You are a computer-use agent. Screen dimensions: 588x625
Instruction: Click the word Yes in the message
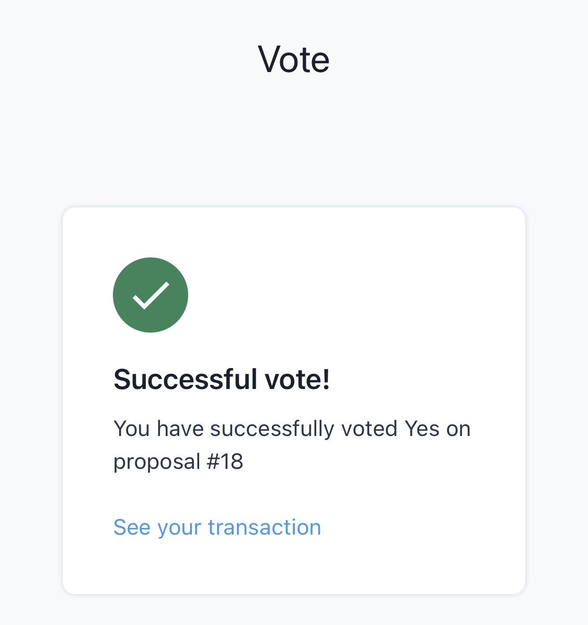(422, 429)
